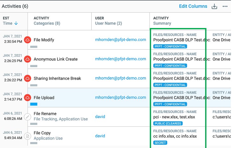Open david user link in File Copy row
The height and width of the screenshot is (148, 236).
pos(100,136)
